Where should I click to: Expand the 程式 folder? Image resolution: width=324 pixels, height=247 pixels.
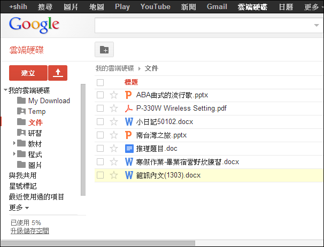pos(14,154)
